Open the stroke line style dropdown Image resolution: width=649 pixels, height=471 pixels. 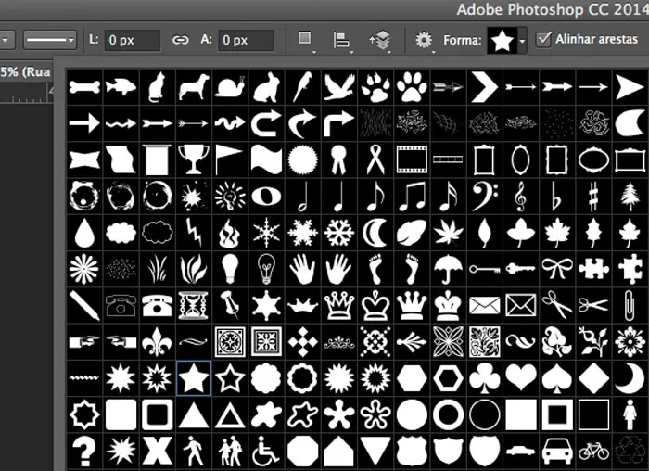point(50,40)
